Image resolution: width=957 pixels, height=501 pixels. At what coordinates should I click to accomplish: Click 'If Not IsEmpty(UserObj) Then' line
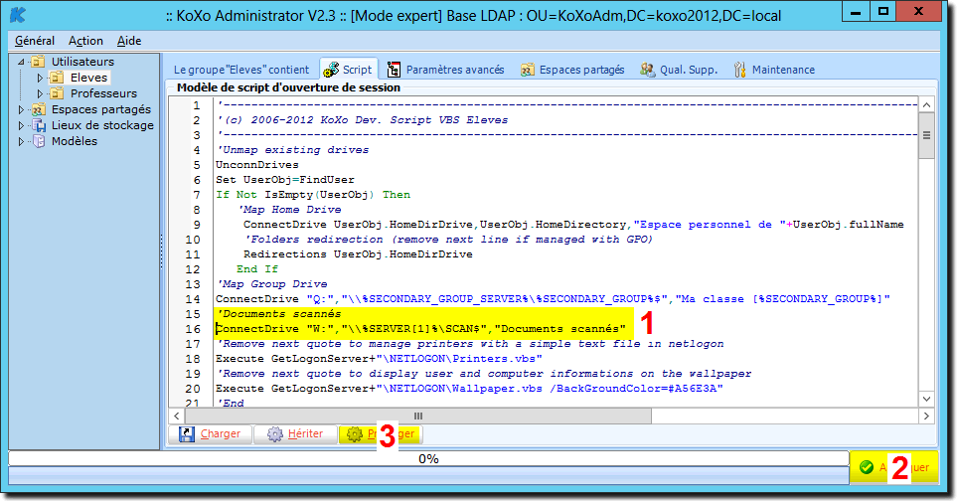click(313, 195)
